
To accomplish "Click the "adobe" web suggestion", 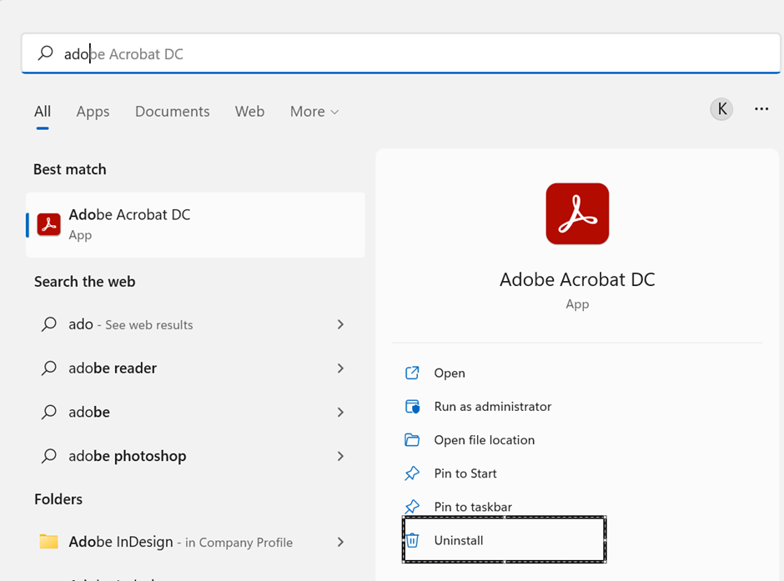I will 195,412.
